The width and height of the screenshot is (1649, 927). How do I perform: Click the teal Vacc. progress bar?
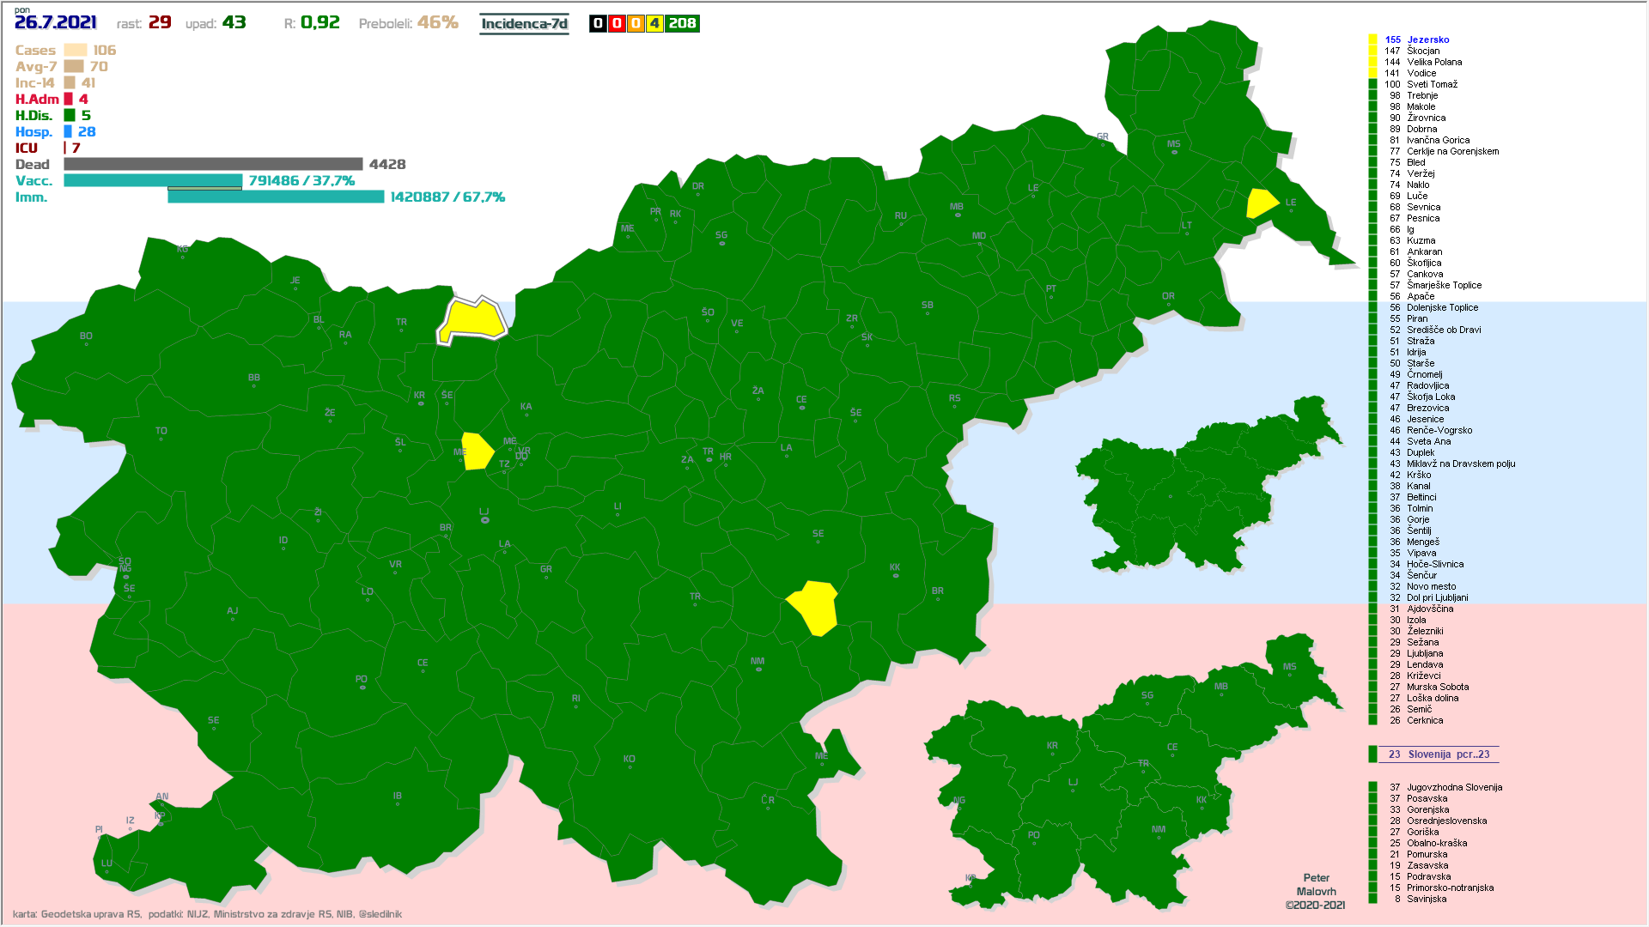pos(153,180)
